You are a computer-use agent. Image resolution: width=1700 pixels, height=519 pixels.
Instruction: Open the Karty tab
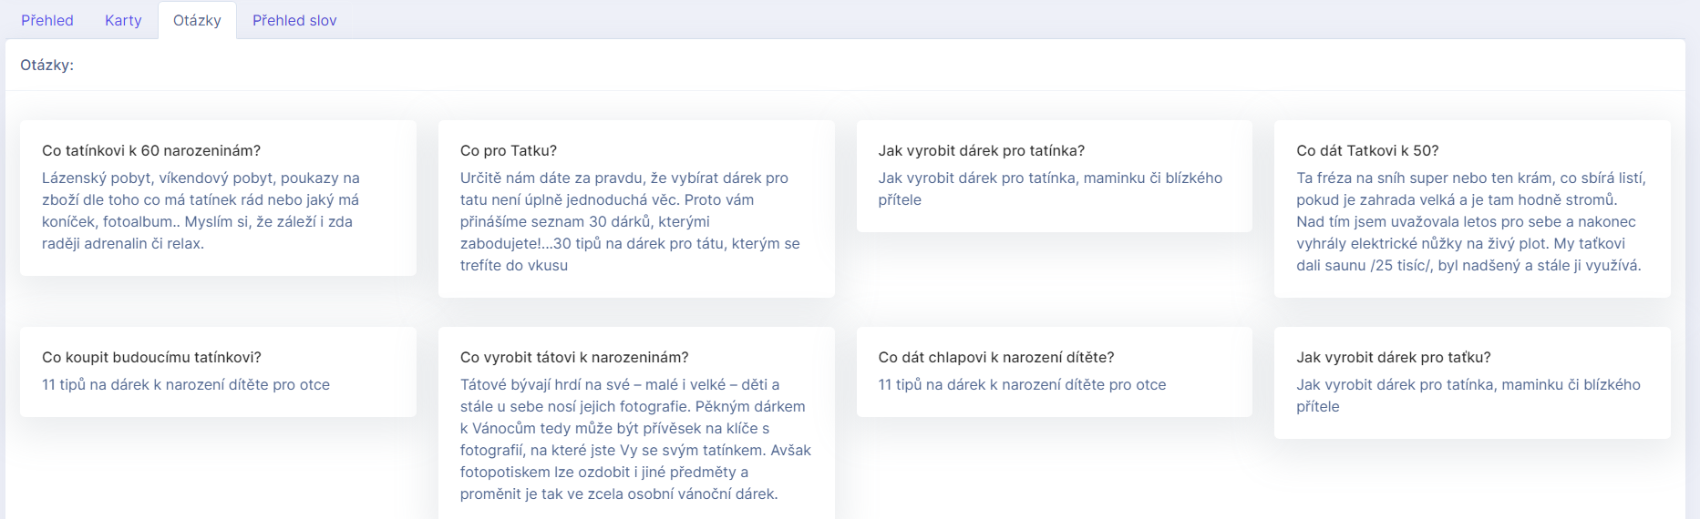tap(123, 20)
